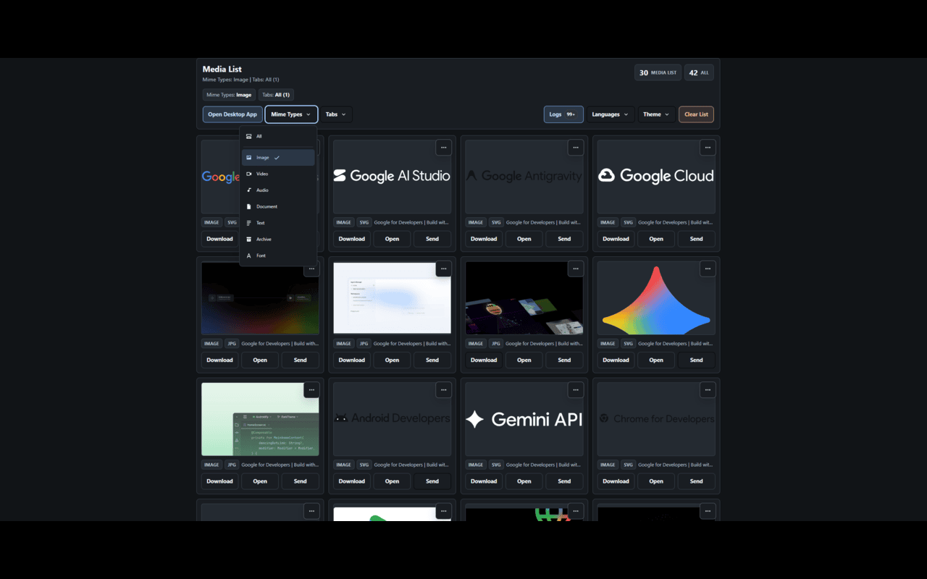The width and height of the screenshot is (927, 579).
Task: Open the Google Cloud image
Action: (x=656, y=239)
